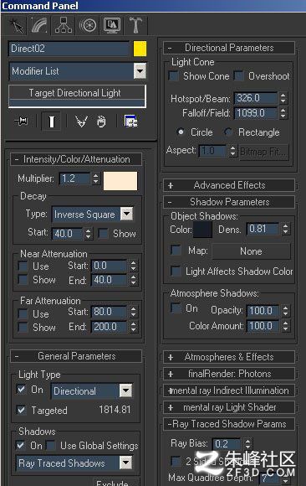
Task: Enable Far Attenuation Show checkbox
Action: pos(23,328)
